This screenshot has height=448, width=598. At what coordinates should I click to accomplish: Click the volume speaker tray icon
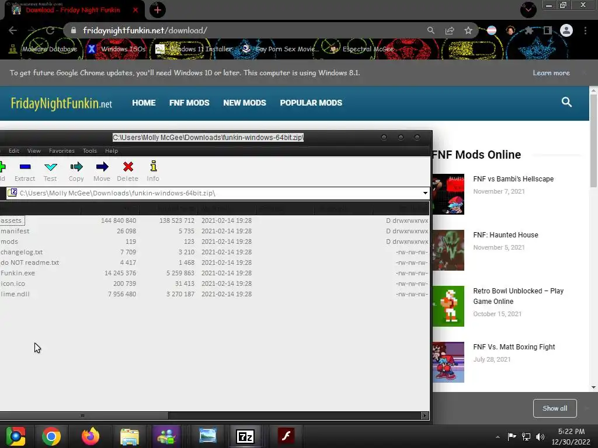(540, 437)
